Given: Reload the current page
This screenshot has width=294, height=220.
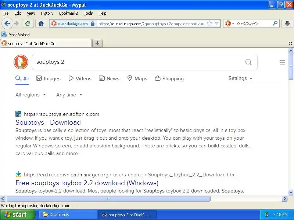Looking at the screenshot, I should coord(28,23).
